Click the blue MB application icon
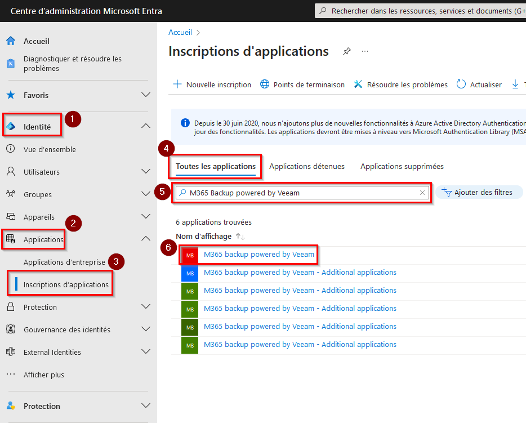The height and width of the screenshot is (423, 526). pos(190,273)
